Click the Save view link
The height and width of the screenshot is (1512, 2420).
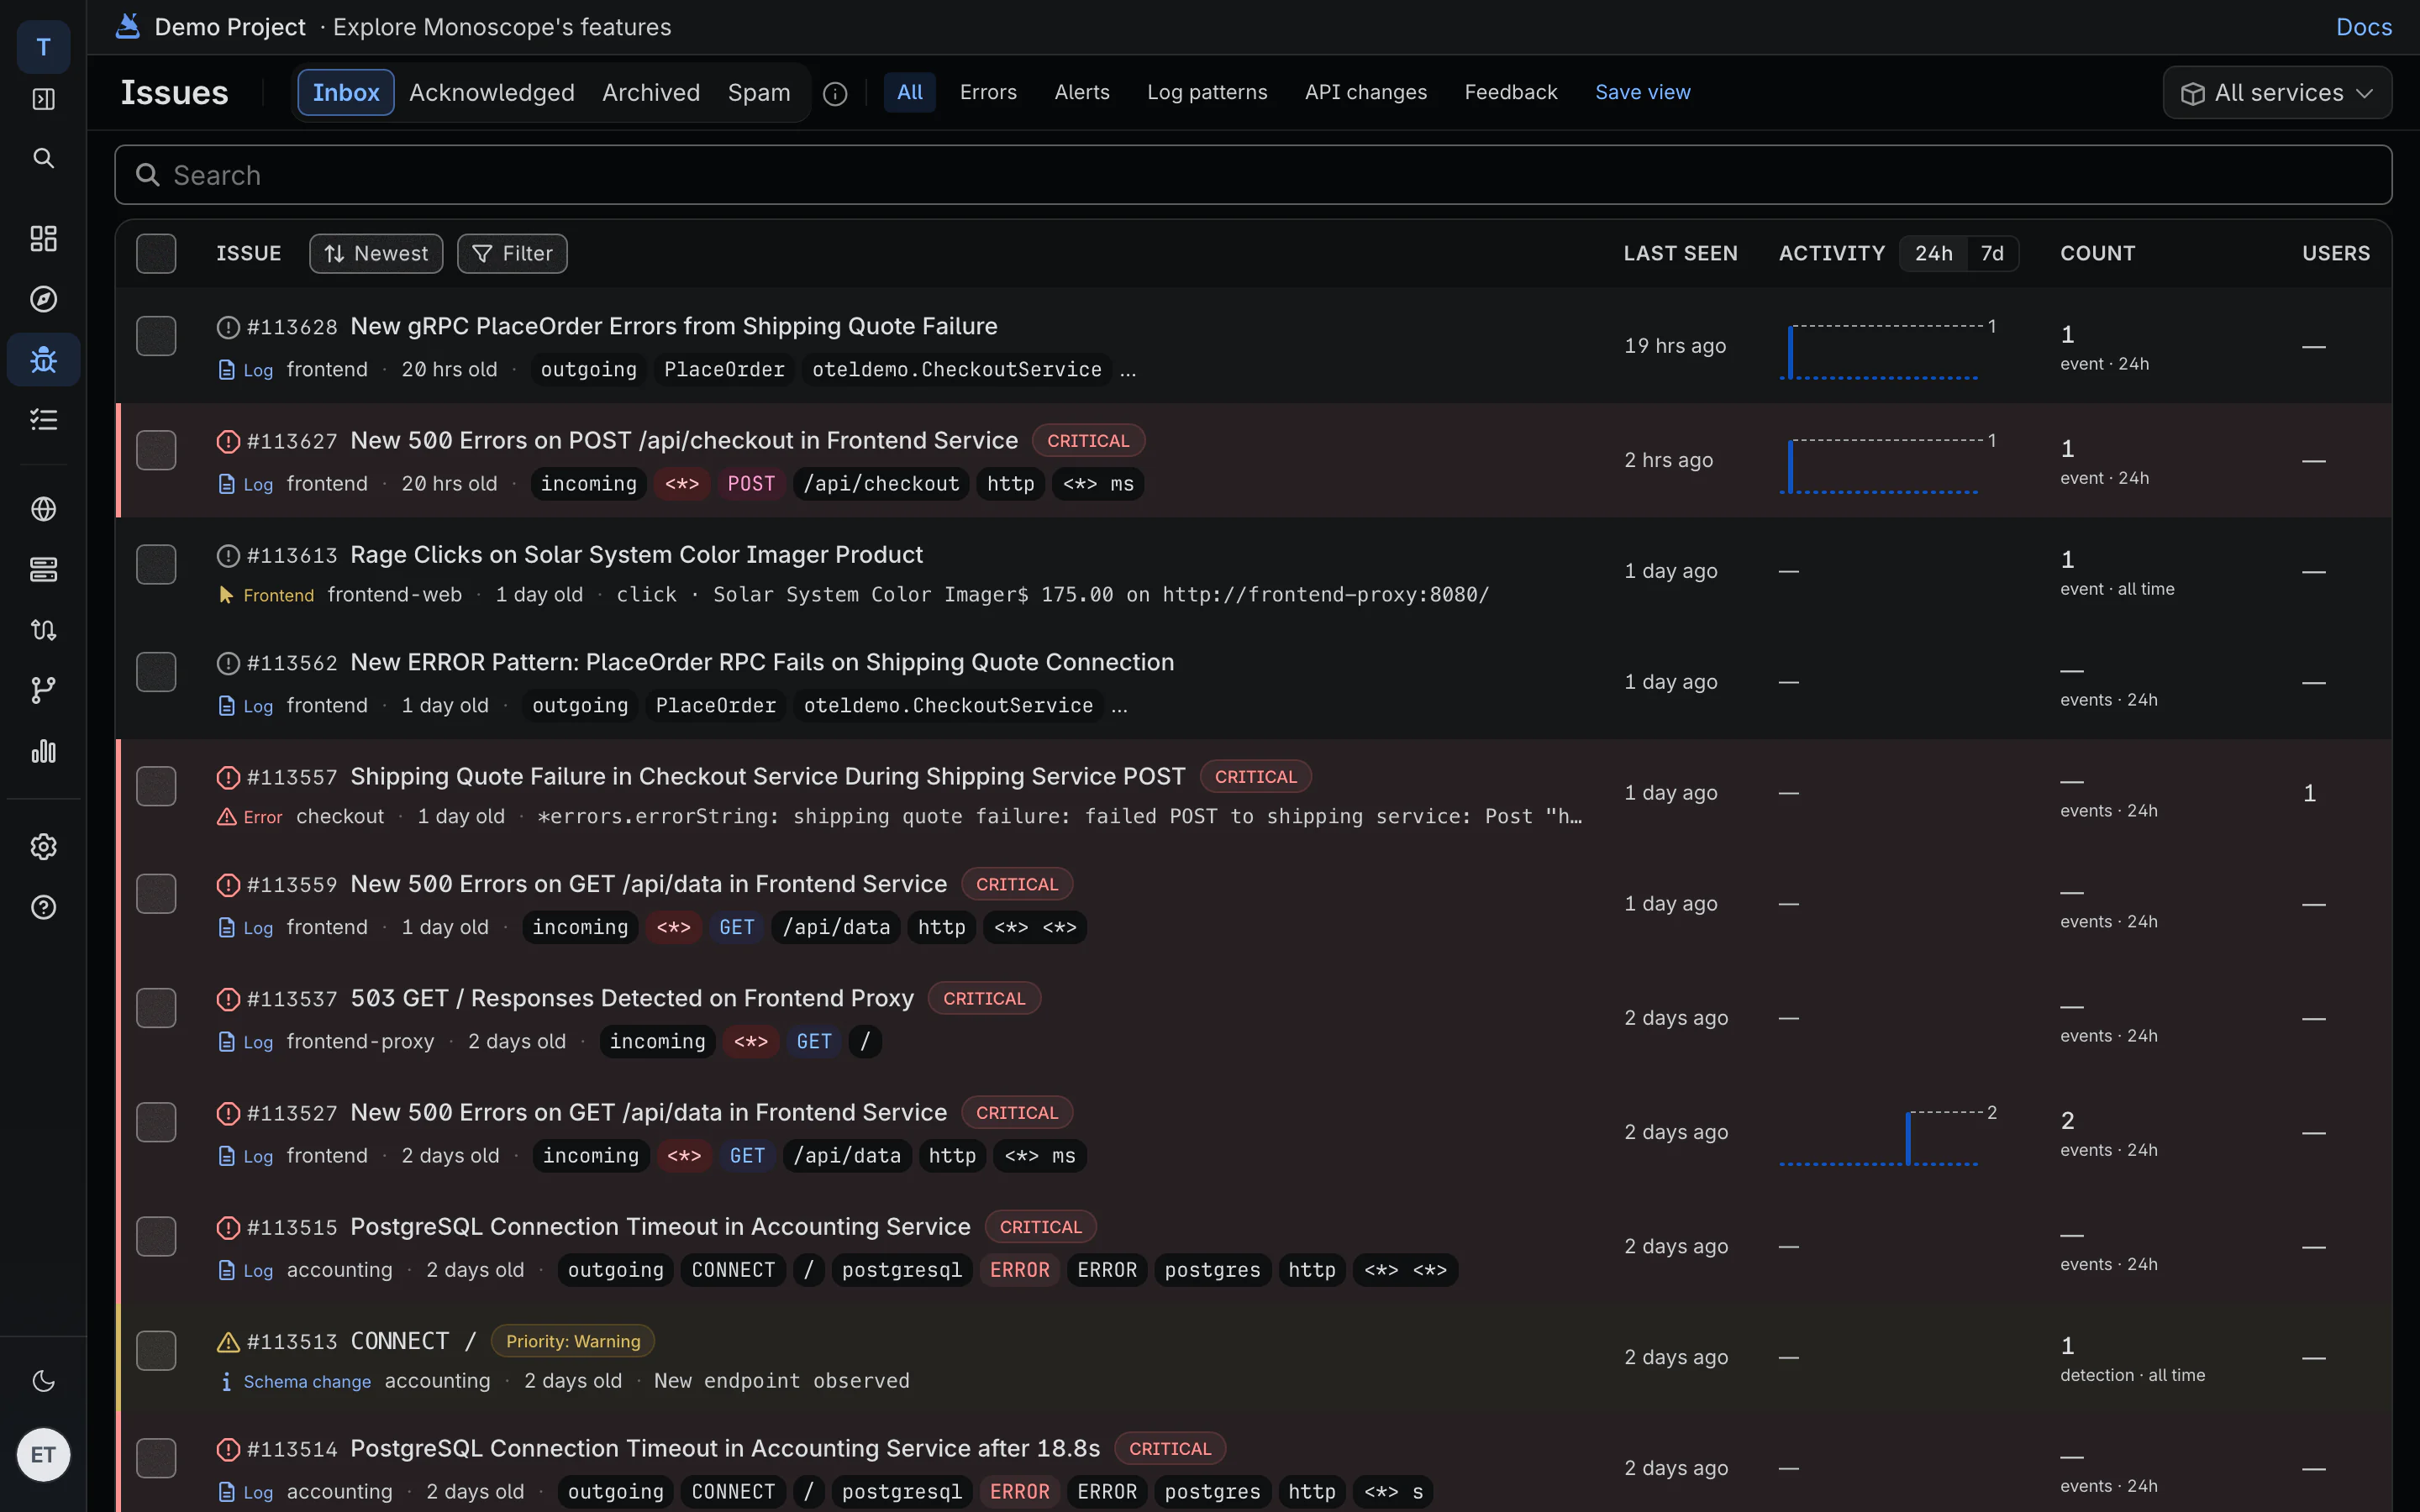[1642, 92]
